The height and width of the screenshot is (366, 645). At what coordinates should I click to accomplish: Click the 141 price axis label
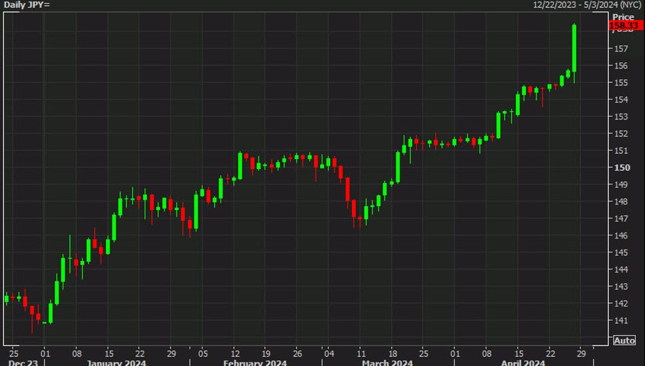click(x=621, y=320)
